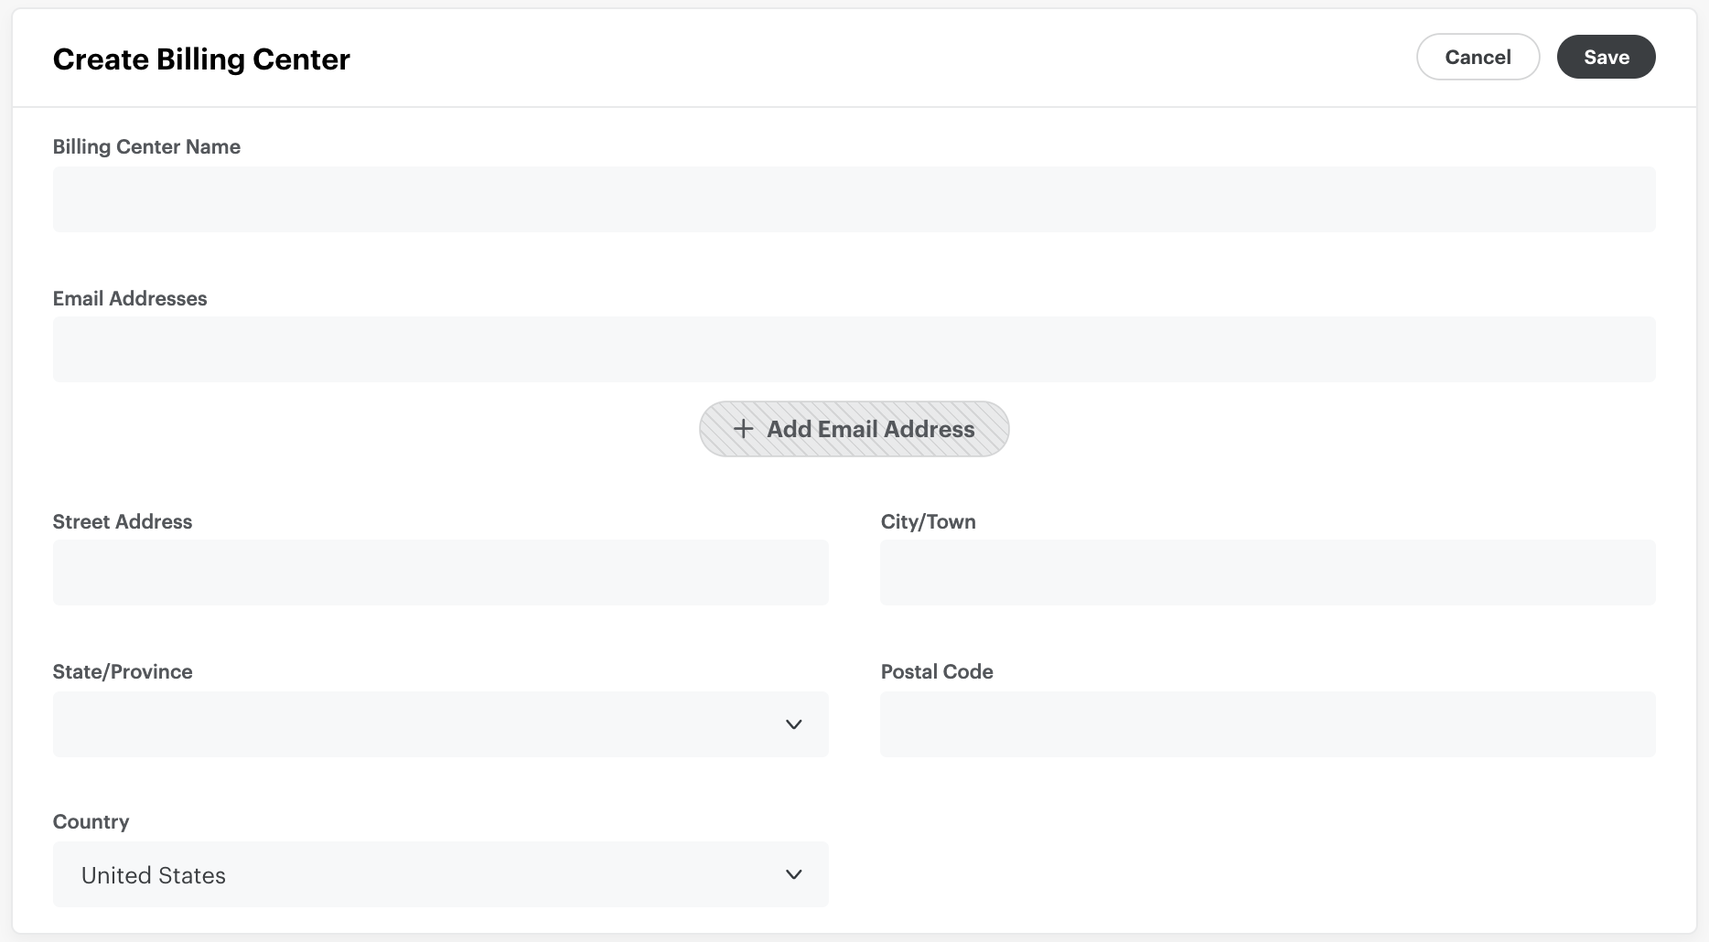This screenshot has height=942, width=1709.
Task: Click the Street Address field label
Action: click(122, 521)
